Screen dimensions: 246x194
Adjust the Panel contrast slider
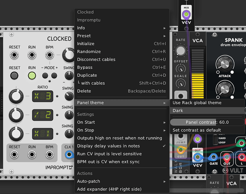207,122
